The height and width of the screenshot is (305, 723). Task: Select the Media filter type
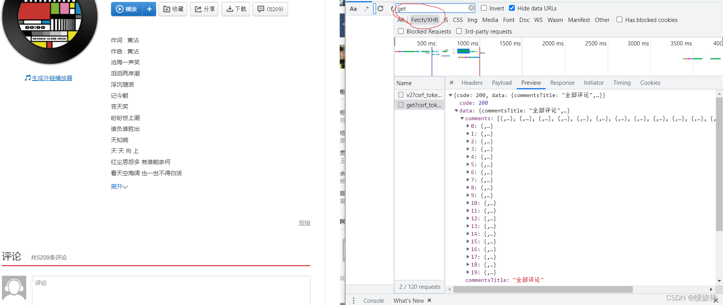pyautogui.click(x=490, y=20)
